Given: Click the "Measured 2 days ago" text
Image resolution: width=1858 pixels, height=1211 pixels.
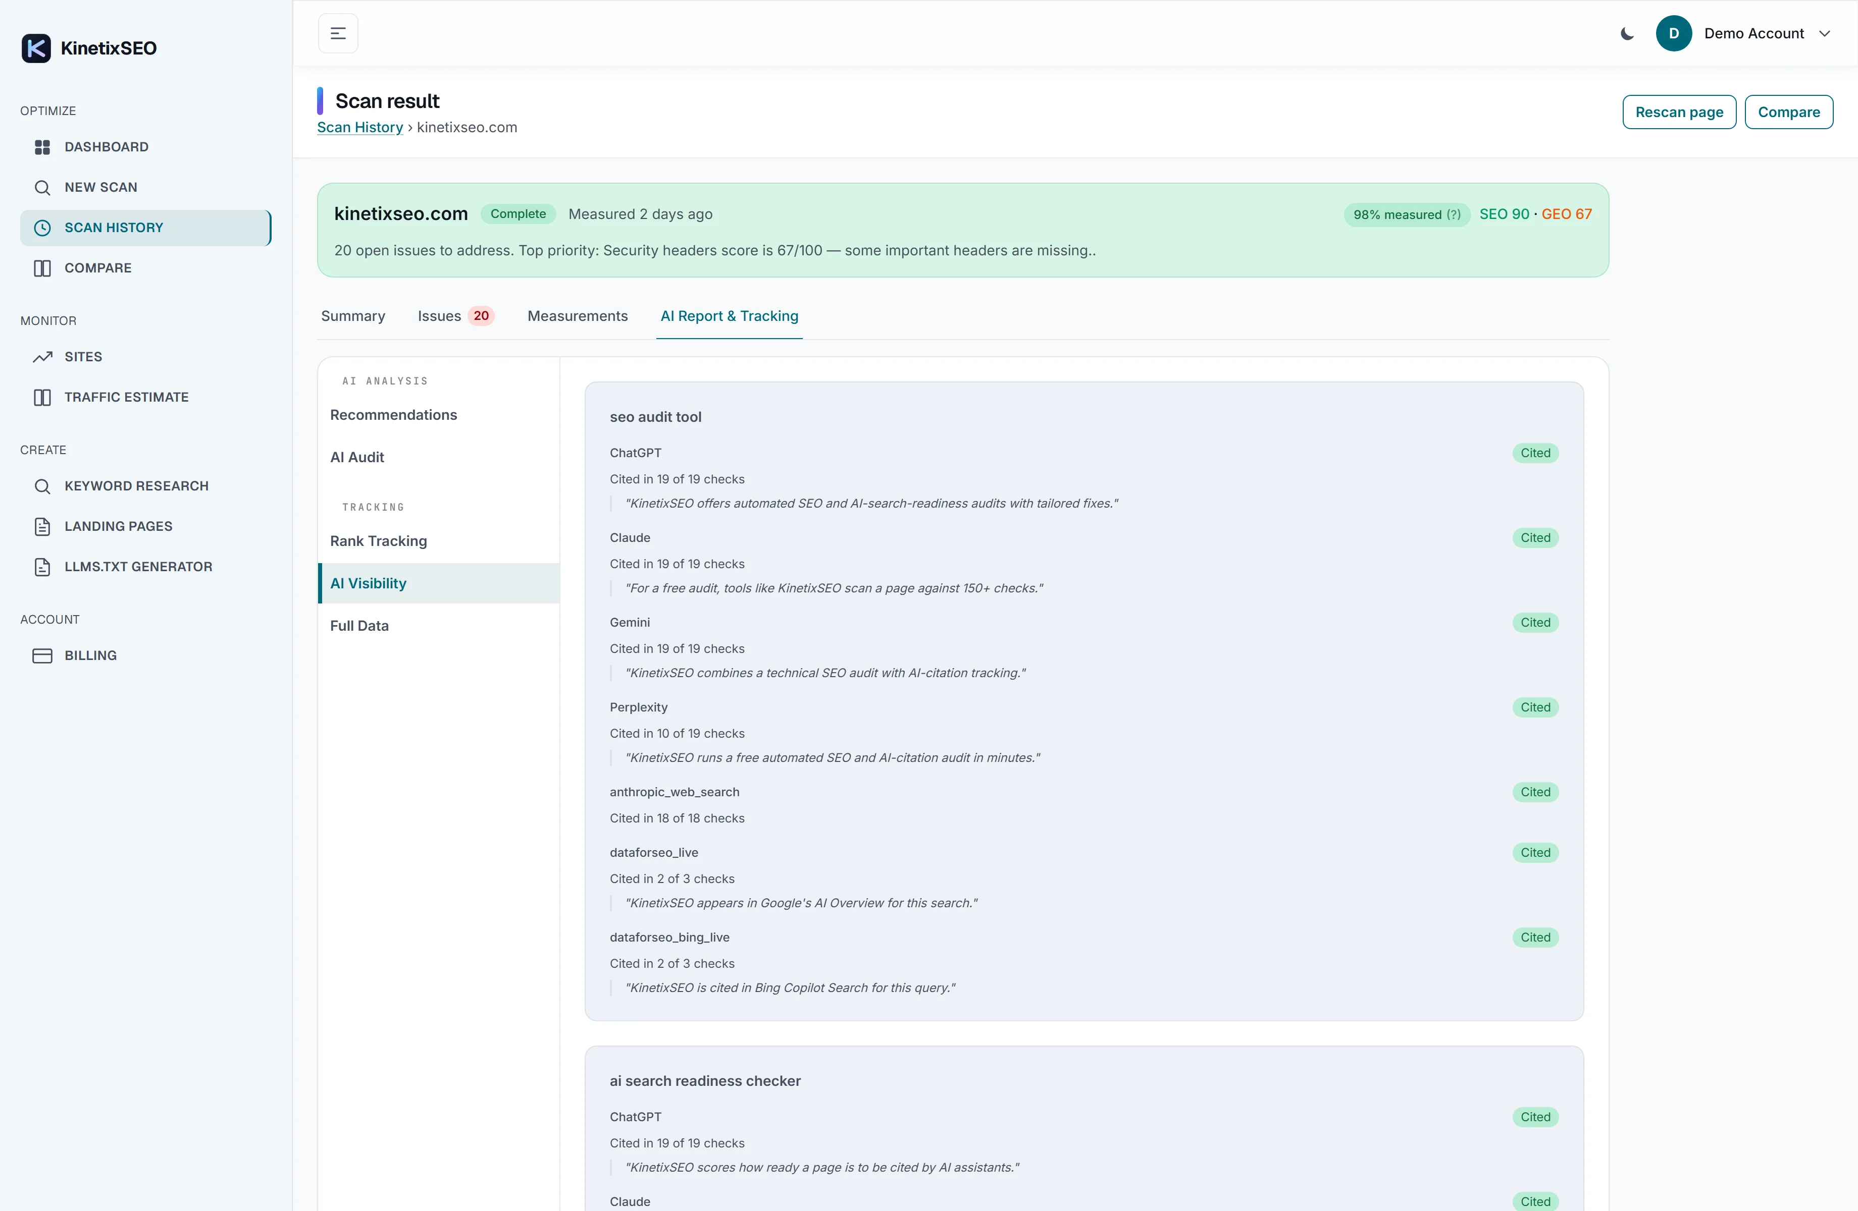Looking at the screenshot, I should click(x=640, y=214).
